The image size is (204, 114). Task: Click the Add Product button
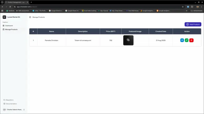click(193, 24)
